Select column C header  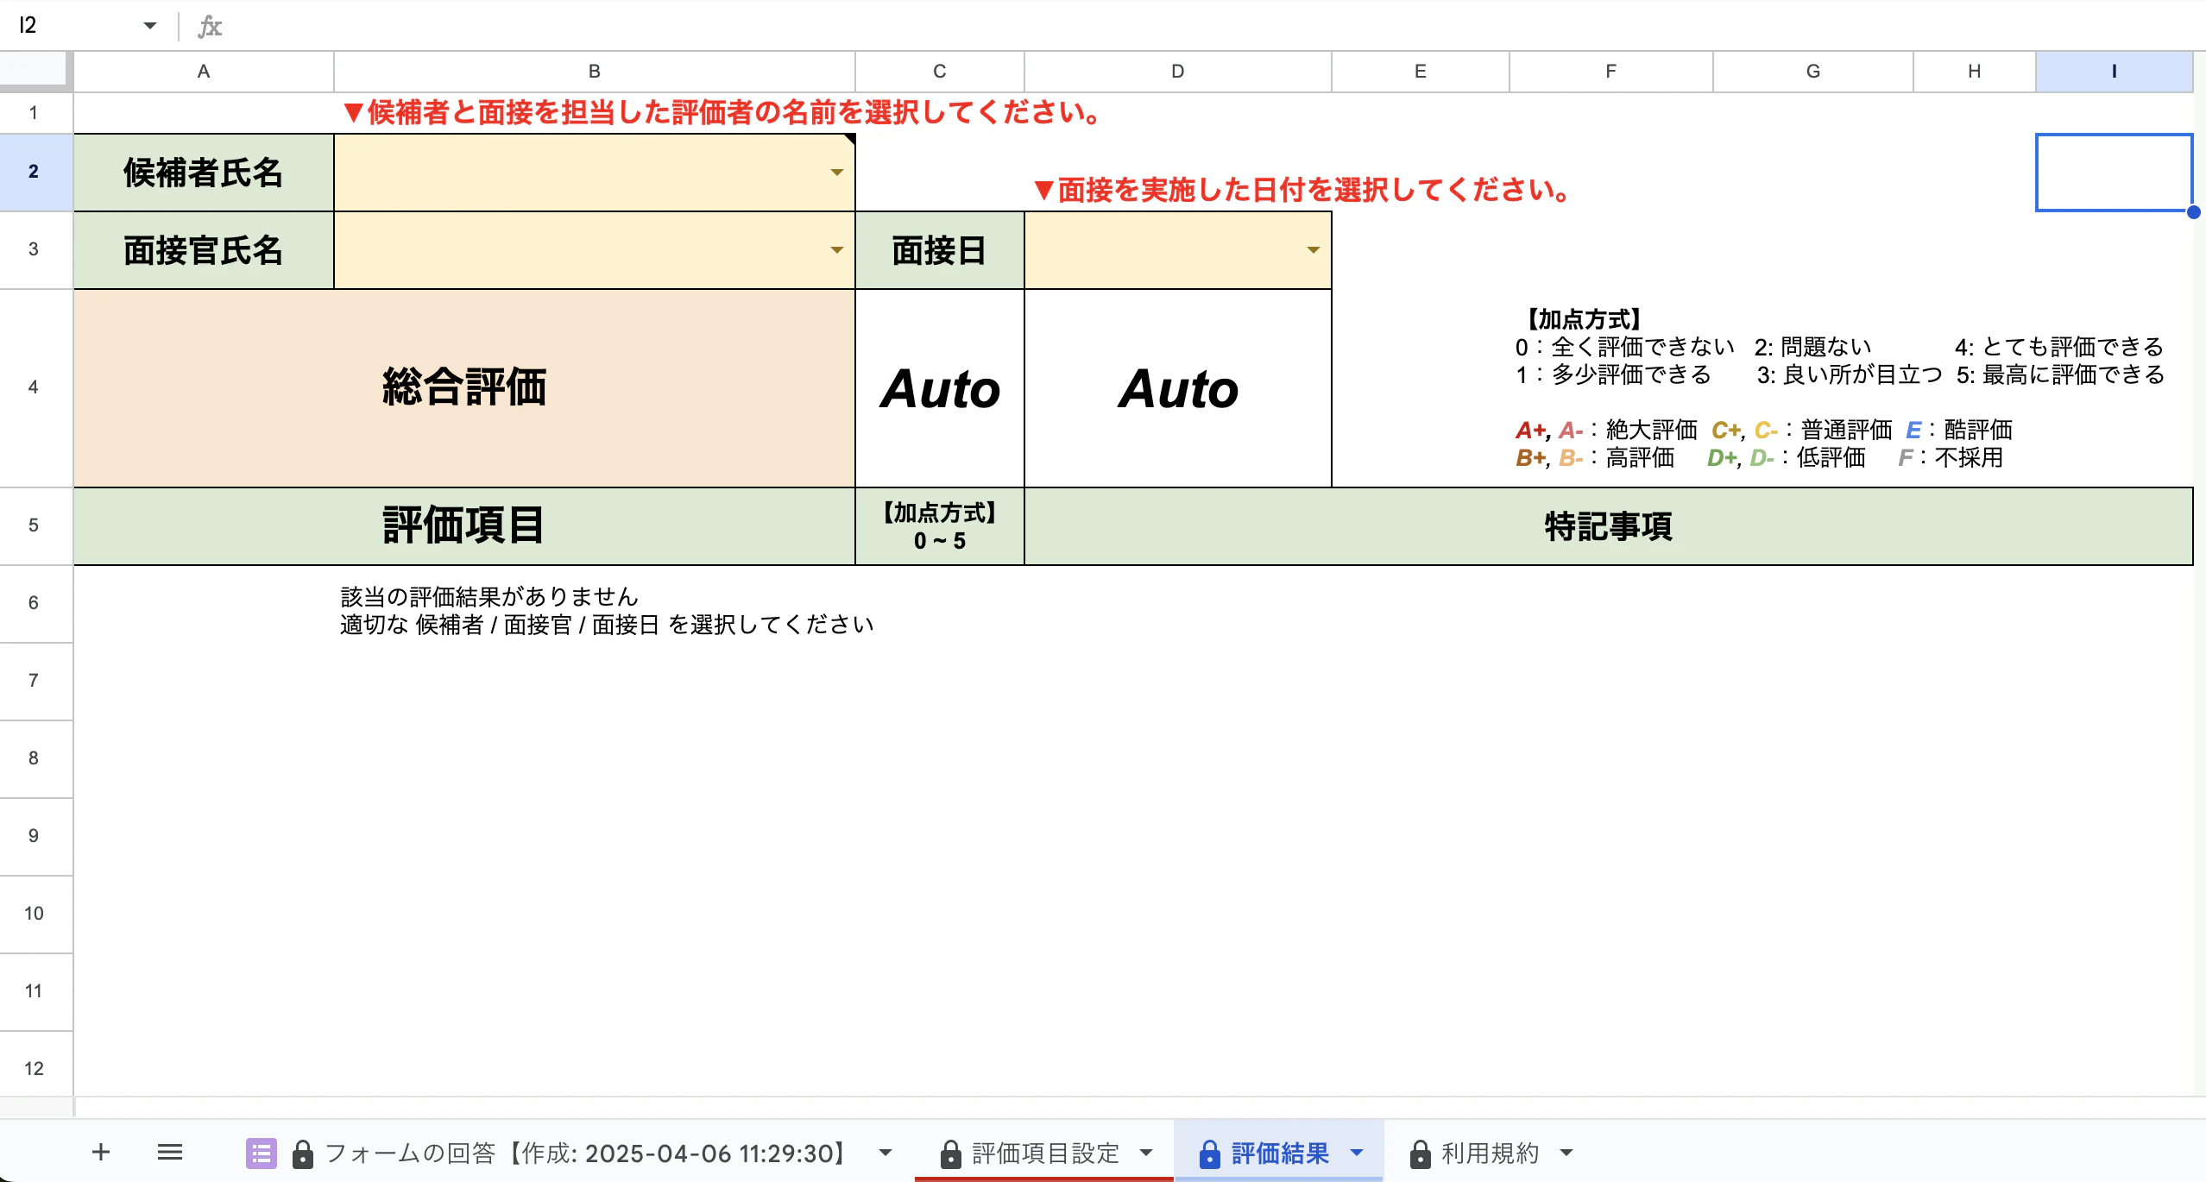pos(940,72)
